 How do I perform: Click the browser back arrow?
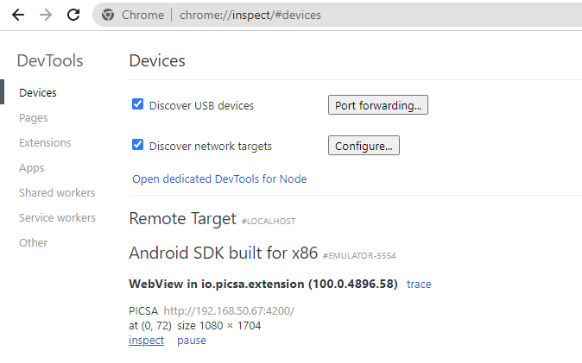tap(17, 15)
